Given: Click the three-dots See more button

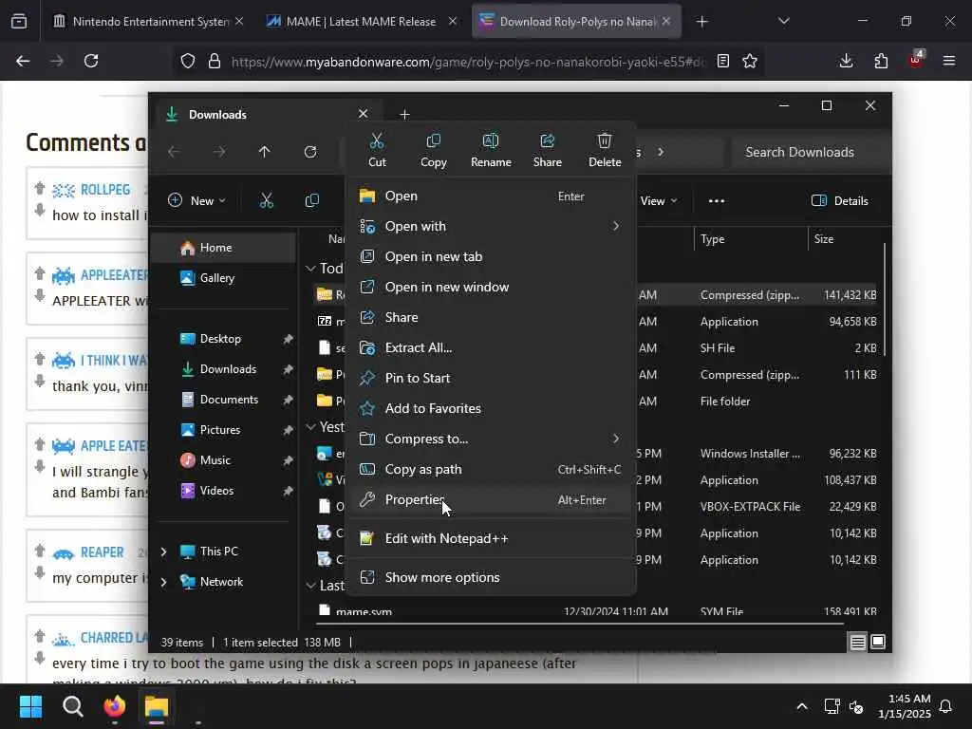Looking at the screenshot, I should click(717, 201).
